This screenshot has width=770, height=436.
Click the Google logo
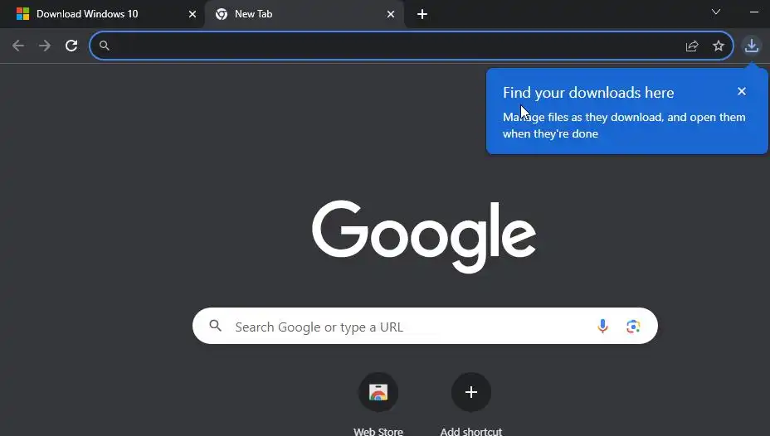424,236
